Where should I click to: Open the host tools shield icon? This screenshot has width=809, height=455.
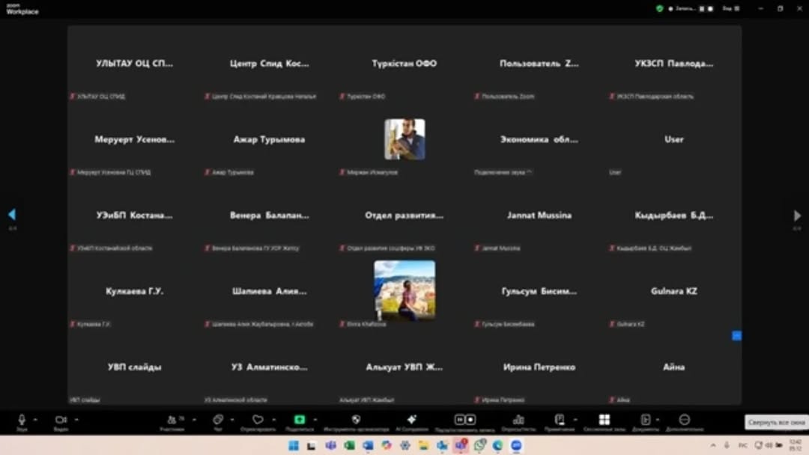click(356, 420)
